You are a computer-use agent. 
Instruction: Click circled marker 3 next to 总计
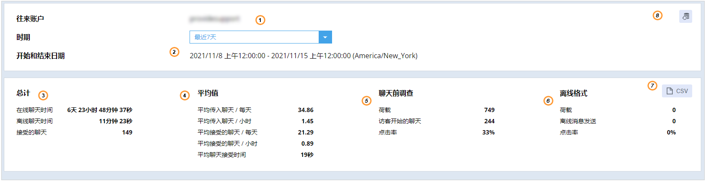43,96
